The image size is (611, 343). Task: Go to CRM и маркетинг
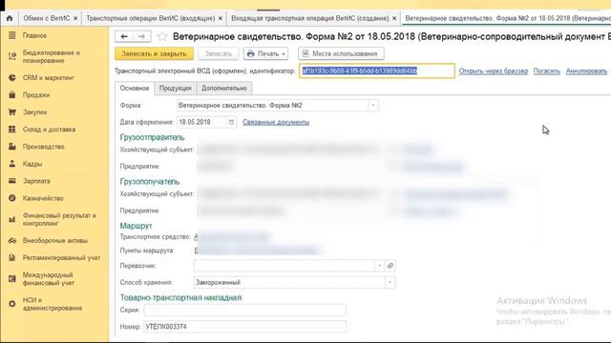(x=49, y=78)
